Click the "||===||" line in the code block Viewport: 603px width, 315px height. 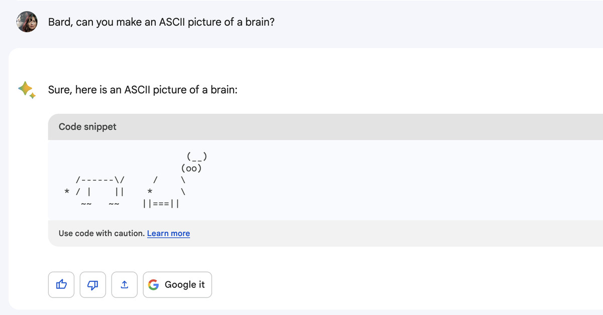point(161,204)
